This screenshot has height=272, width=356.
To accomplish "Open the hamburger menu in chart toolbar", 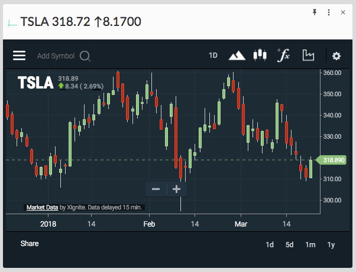I will pos(19,55).
